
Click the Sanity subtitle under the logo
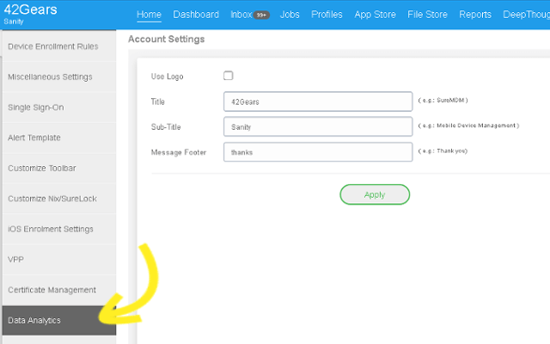coord(14,21)
